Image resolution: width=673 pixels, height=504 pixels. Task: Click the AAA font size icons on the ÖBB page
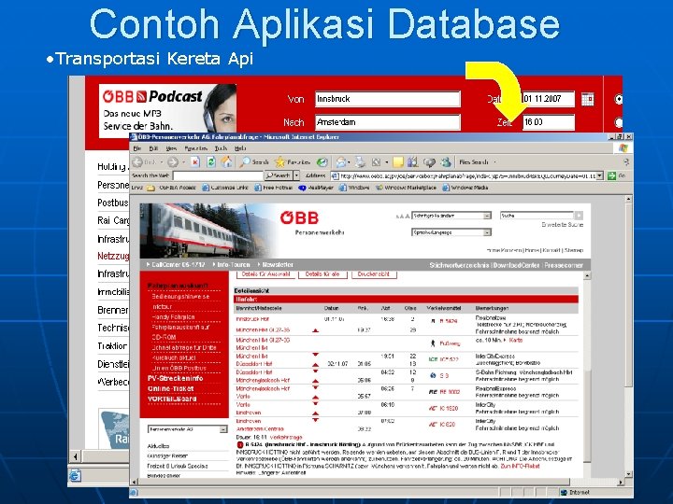[402, 217]
